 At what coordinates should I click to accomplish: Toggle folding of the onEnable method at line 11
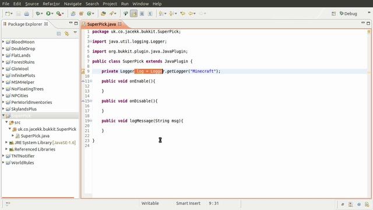click(x=91, y=81)
